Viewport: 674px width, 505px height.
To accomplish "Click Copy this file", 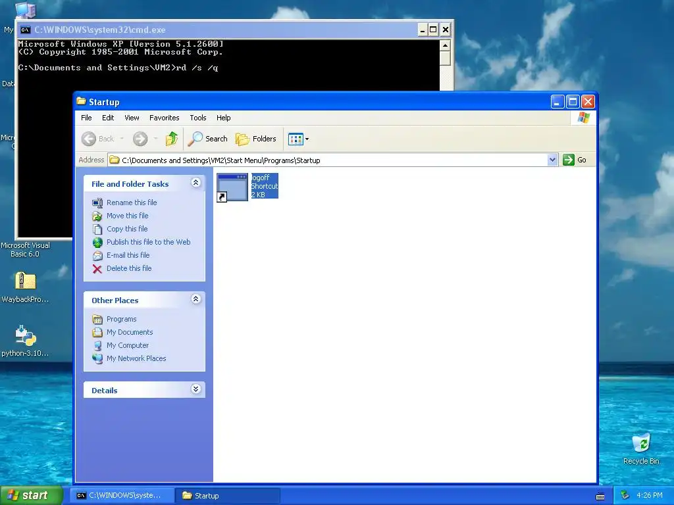I will [127, 229].
